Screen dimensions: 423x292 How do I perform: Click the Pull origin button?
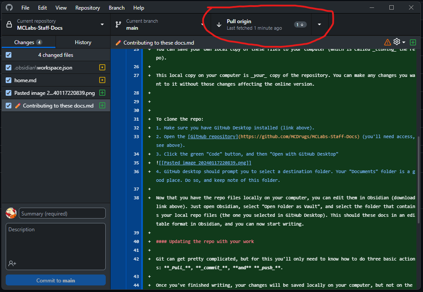(x=261, y=24)
